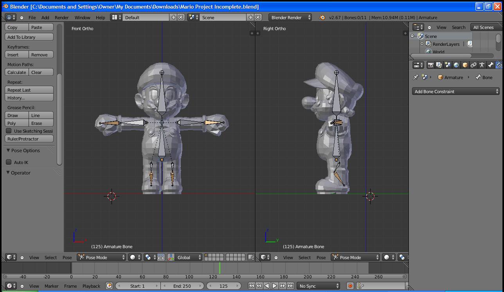Viewport: 504px width, 292px height.
Task: Open the Marker menu in timeline
Action: click(x=52, y=286)
